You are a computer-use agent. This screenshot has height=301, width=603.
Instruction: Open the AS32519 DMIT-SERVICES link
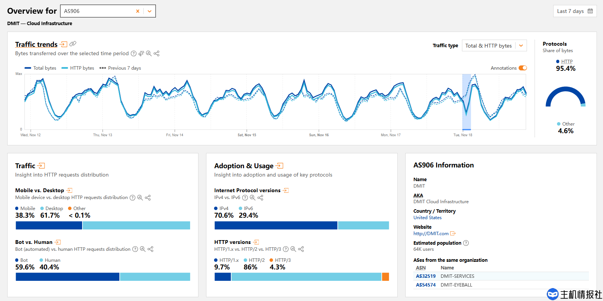(x=425, y=276)
